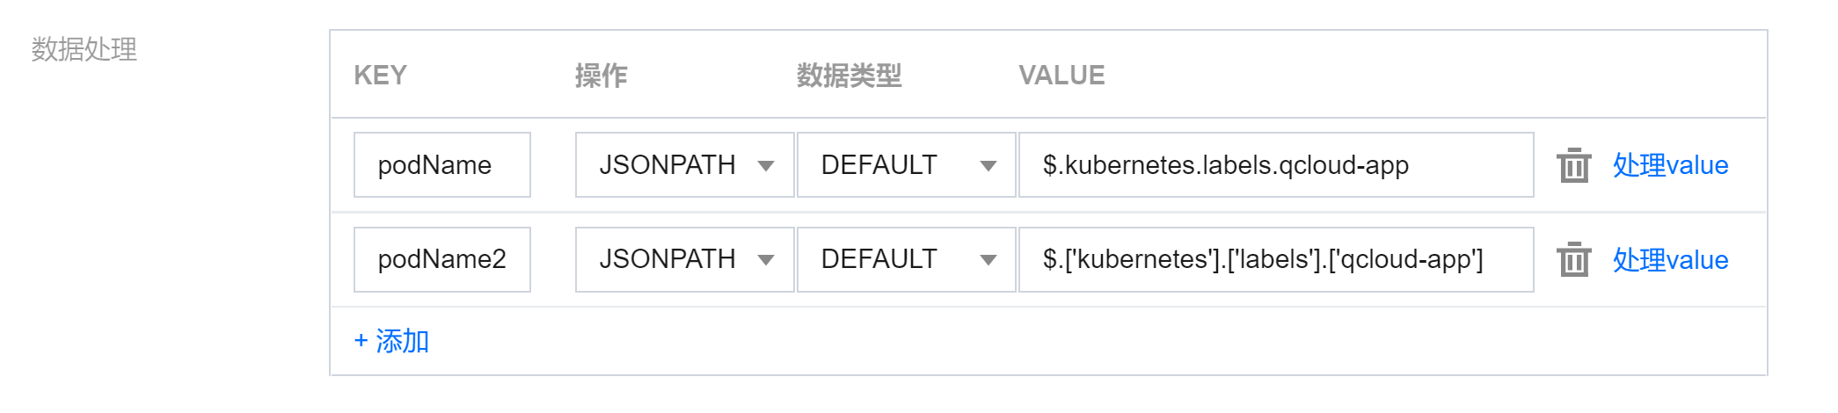
Task: Open JSONPATH operation dropdown for podName
Action: [684, 165]
